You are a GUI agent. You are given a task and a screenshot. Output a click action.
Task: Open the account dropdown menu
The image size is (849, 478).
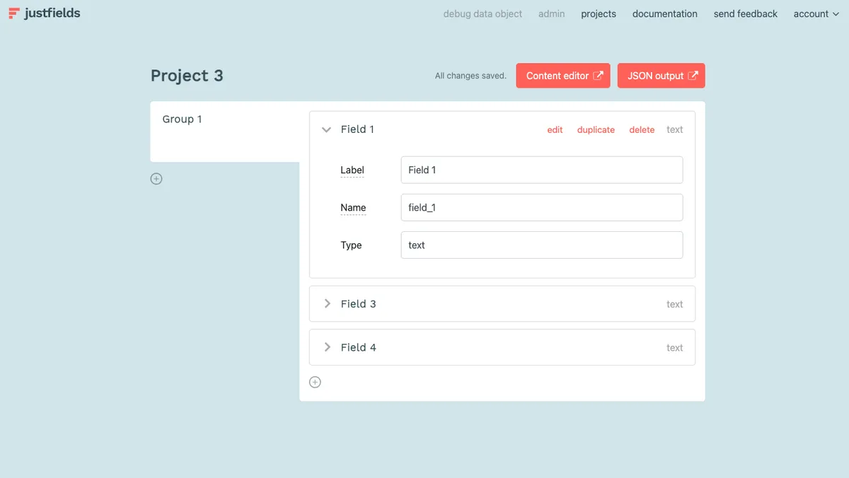[x=816, y=13]
